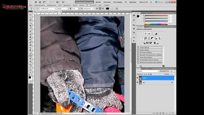
Task: Switch to the Образцы tab
Action: pos(144,13)
